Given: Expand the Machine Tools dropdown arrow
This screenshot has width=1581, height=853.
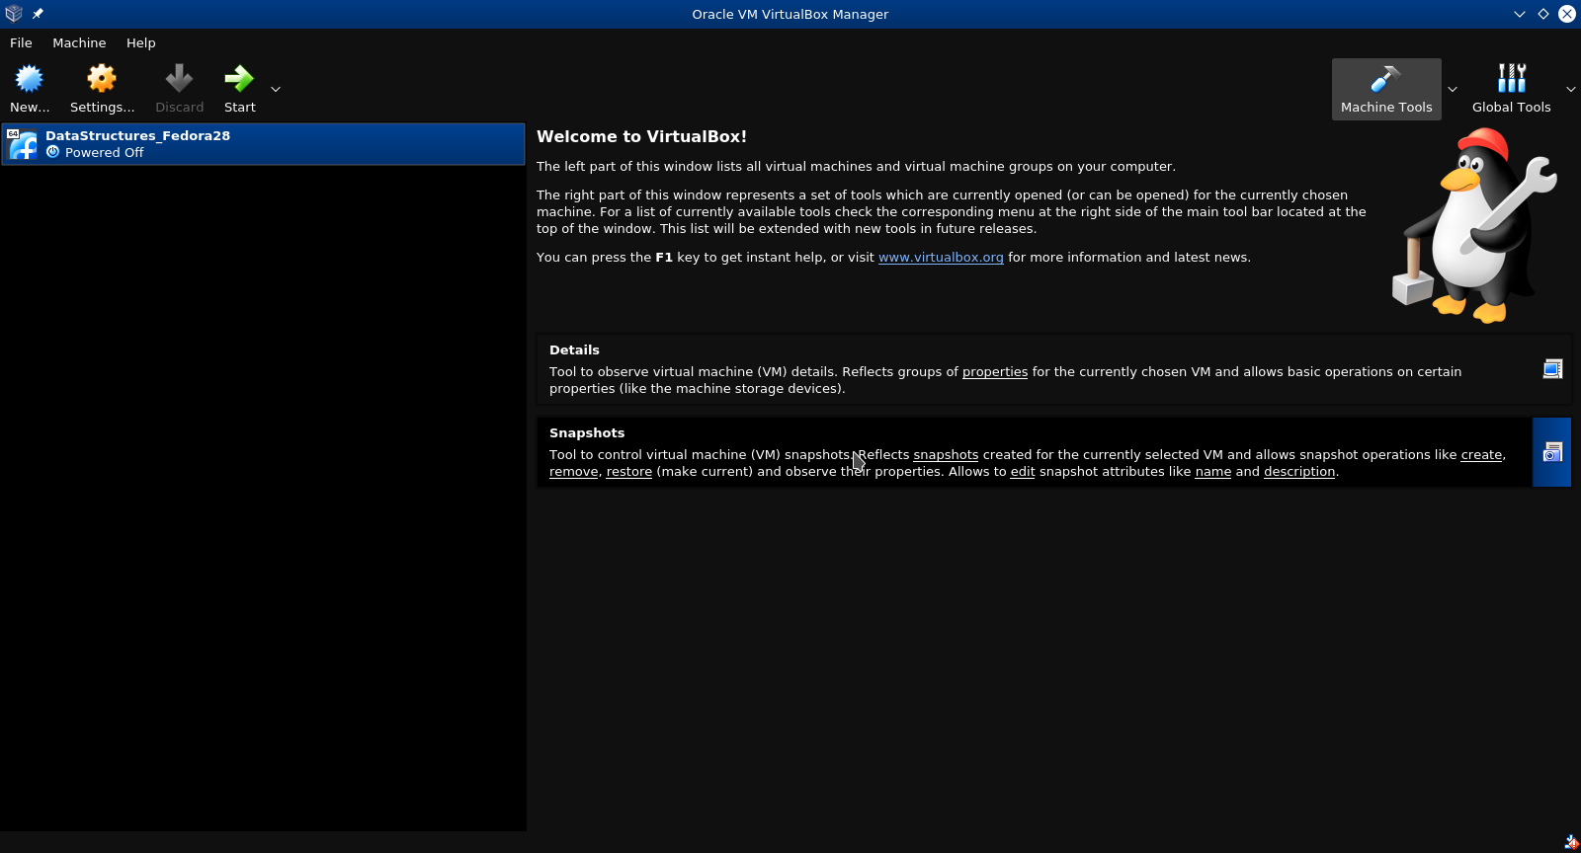Looking at the screenshot, I should [1453, 90].
